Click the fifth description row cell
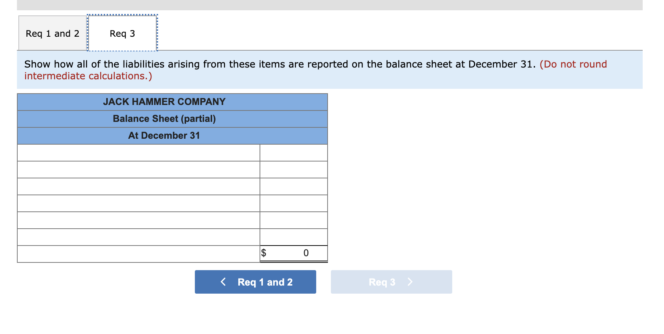The image size is (664, 334). point(138,220)
